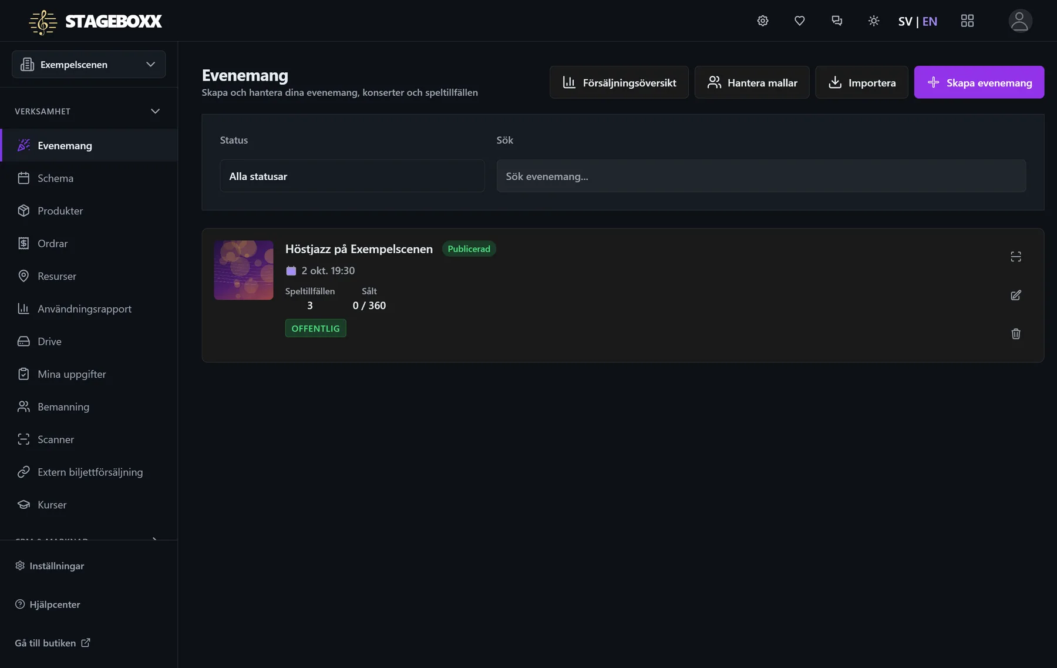This screenshot has width=1057, height=668.
Task: Open Schema in sidebar
Action: click(89, 178)
